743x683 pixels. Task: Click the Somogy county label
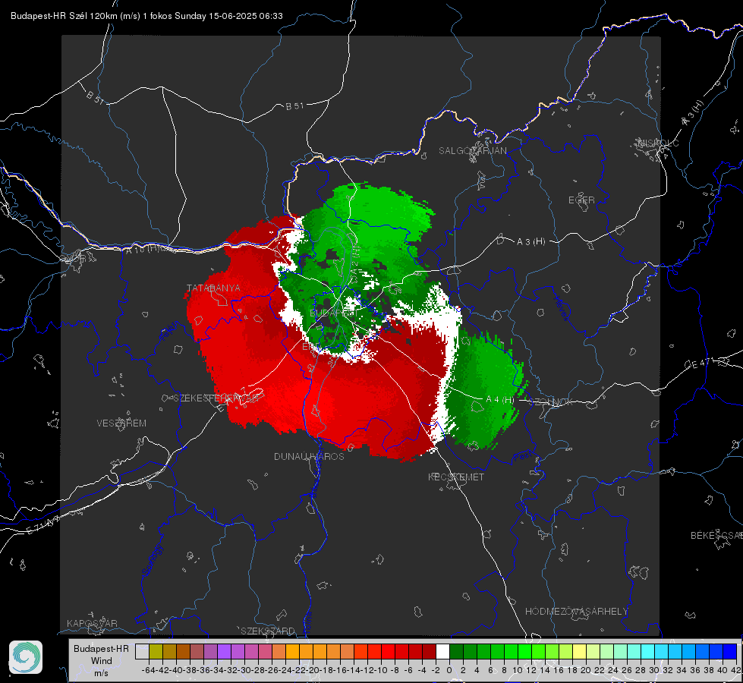point(152,560)
